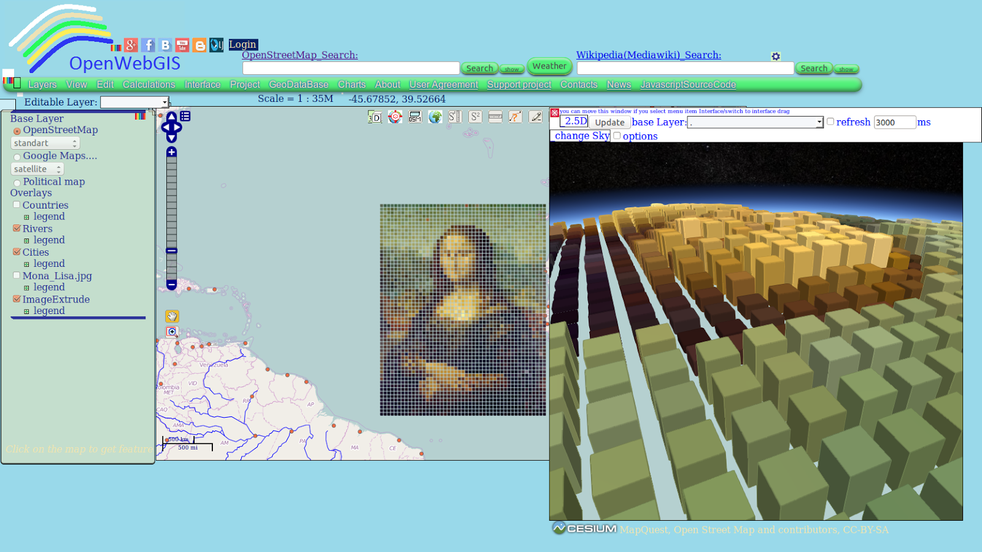Open the Google Maps satellite dropdown
This screenshot has width=982, height=552.
click(x=37, y=169)
